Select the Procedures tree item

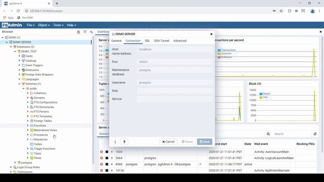40,135
